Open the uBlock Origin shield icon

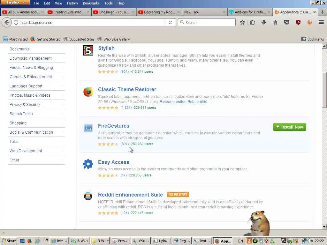click(x=298, y=23)
